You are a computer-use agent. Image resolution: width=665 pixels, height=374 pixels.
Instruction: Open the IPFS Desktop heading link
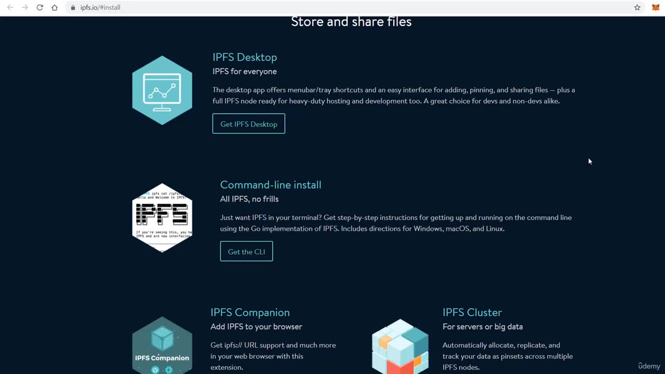click(245, 57)
